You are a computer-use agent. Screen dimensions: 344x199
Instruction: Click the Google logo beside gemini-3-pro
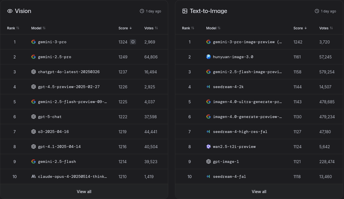coord(34,42)
